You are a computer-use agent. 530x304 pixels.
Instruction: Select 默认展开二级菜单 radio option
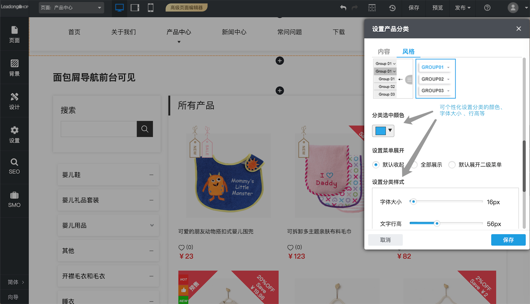point(452,165)
